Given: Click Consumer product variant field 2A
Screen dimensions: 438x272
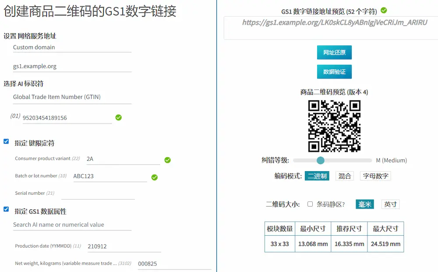Looking at the screenshot, I should (x=123, y=159).
